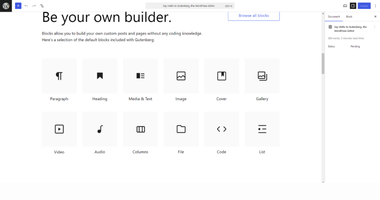The width and height of the screenshot is (380, 200).
Task: Click the Media & Text caption
Action: click(x=140, y=99)
